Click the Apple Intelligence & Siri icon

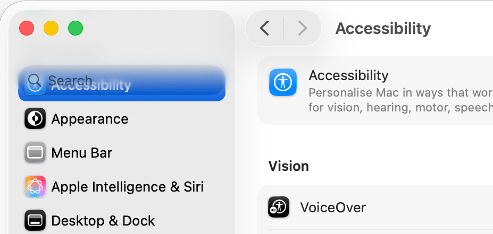(x=35, y=187)
